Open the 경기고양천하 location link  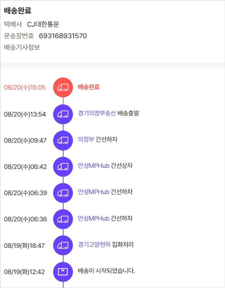point(94,245)
